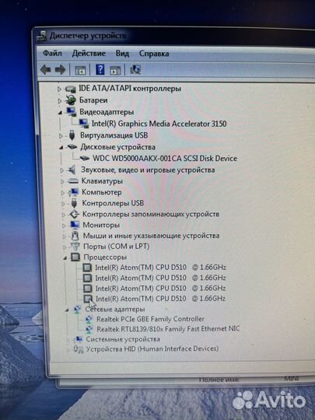Screen dimensions: 315x420
Task: Click the Forward arrow toolbar icon
Action: (60, 70)
